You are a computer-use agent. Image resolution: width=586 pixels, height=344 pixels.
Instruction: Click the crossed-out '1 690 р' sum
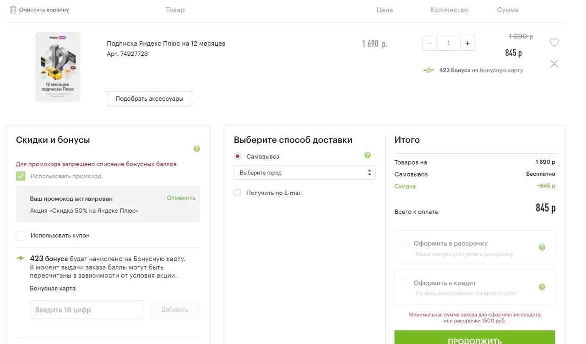[521, 36]
